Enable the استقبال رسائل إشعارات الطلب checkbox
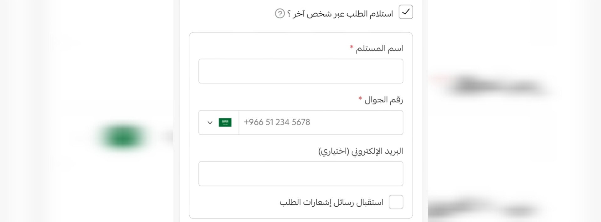This screenshot has width=601, height=222. [396, 202]
